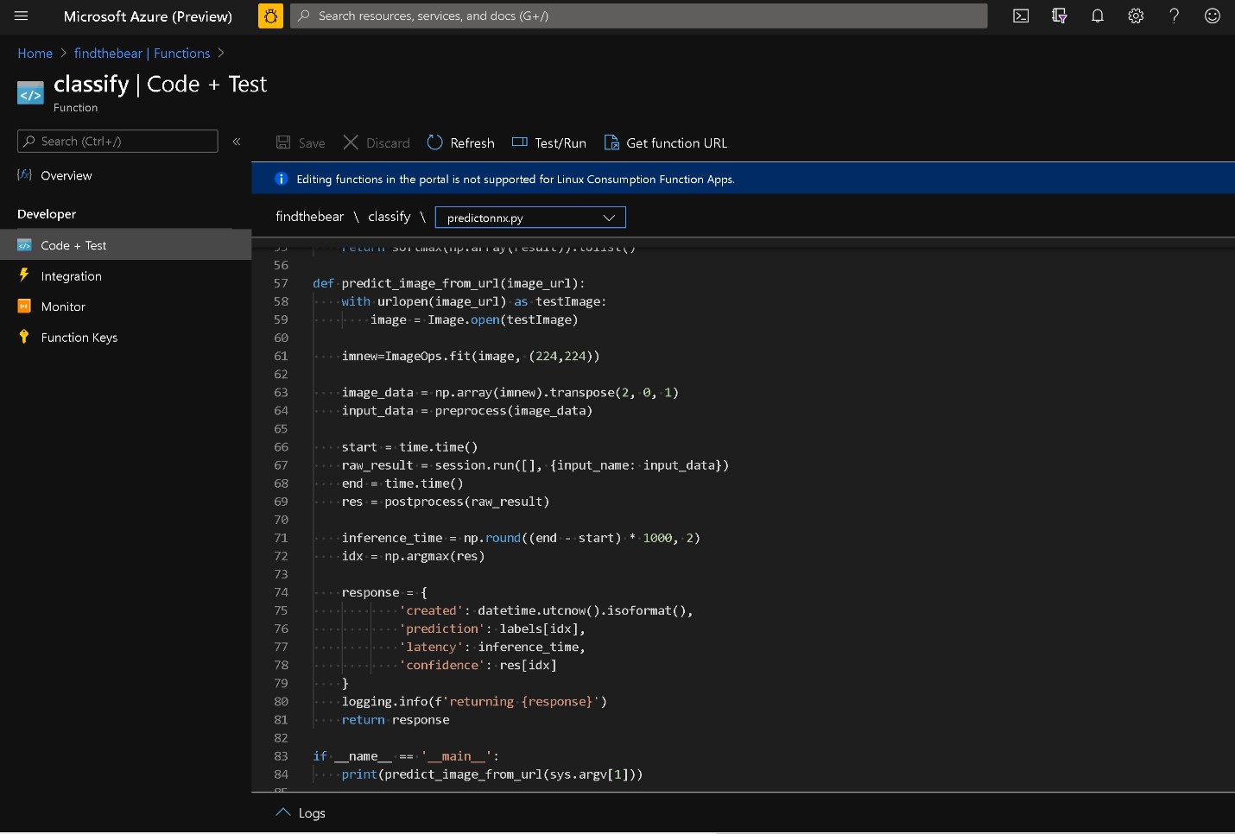The width and height of the screenshot is (1235, 834).
Task: Open Function Keys page
Action: 79,338
